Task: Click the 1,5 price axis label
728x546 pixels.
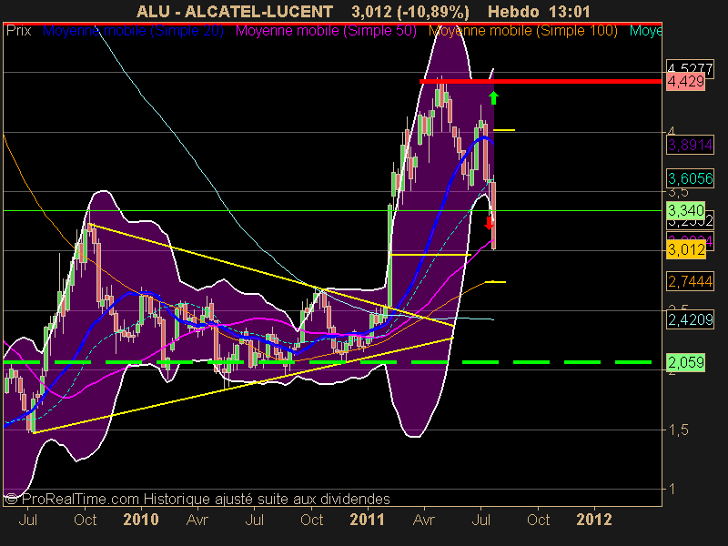Action: 678,430
